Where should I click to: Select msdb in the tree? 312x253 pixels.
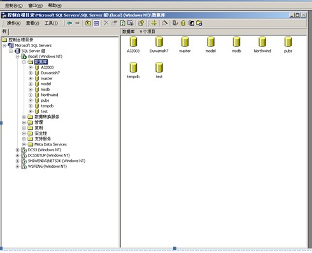point(45,90)
